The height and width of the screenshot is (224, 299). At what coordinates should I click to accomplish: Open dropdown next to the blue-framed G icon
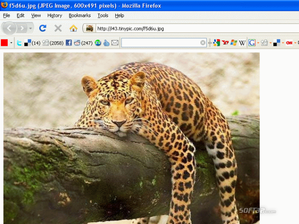click(x=258, y=43)
